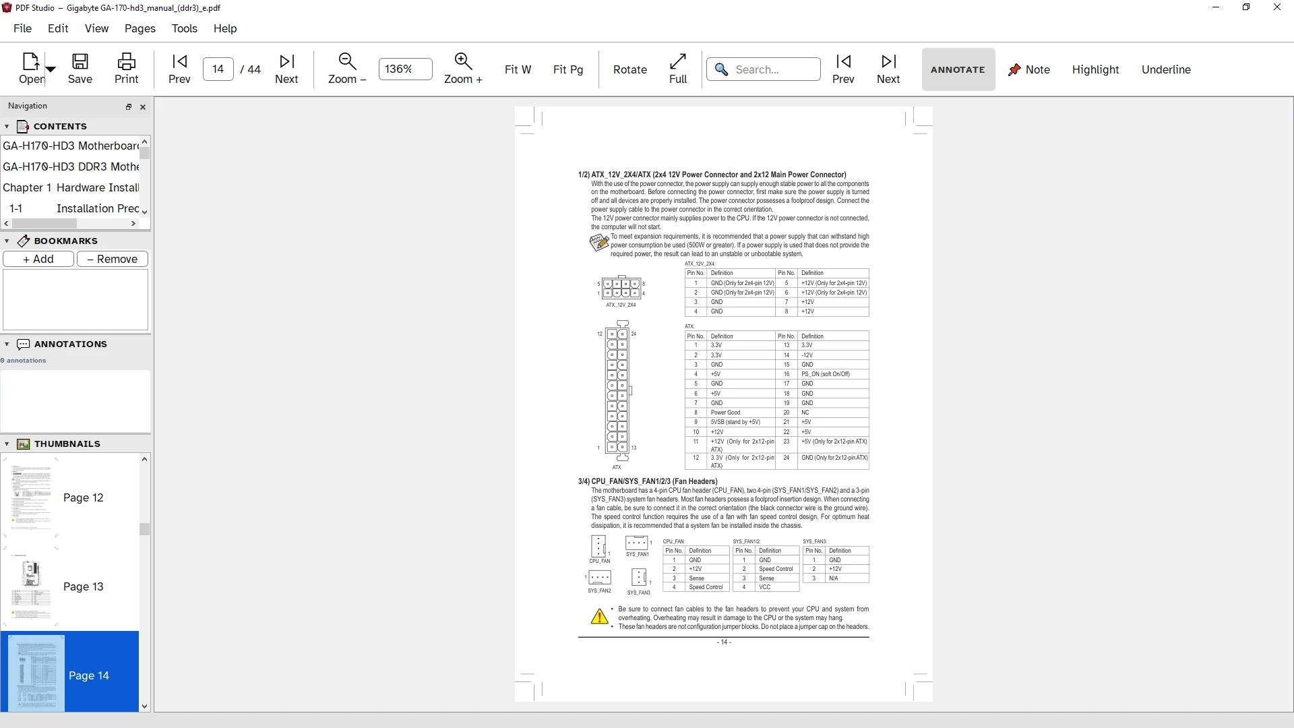Viewport: 1294px width, 728px height.
Task: Click the CONTENTS document icon
Action: click(x=23, y=126)
